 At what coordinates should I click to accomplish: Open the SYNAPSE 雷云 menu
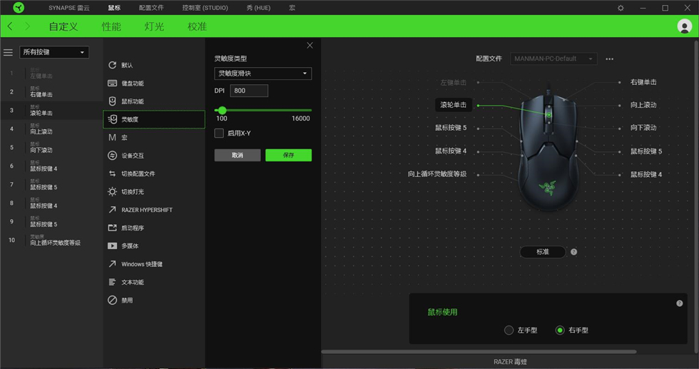(69, 8)
